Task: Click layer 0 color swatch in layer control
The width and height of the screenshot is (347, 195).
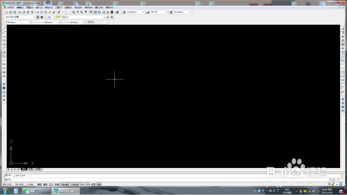Action: [65, 17]
